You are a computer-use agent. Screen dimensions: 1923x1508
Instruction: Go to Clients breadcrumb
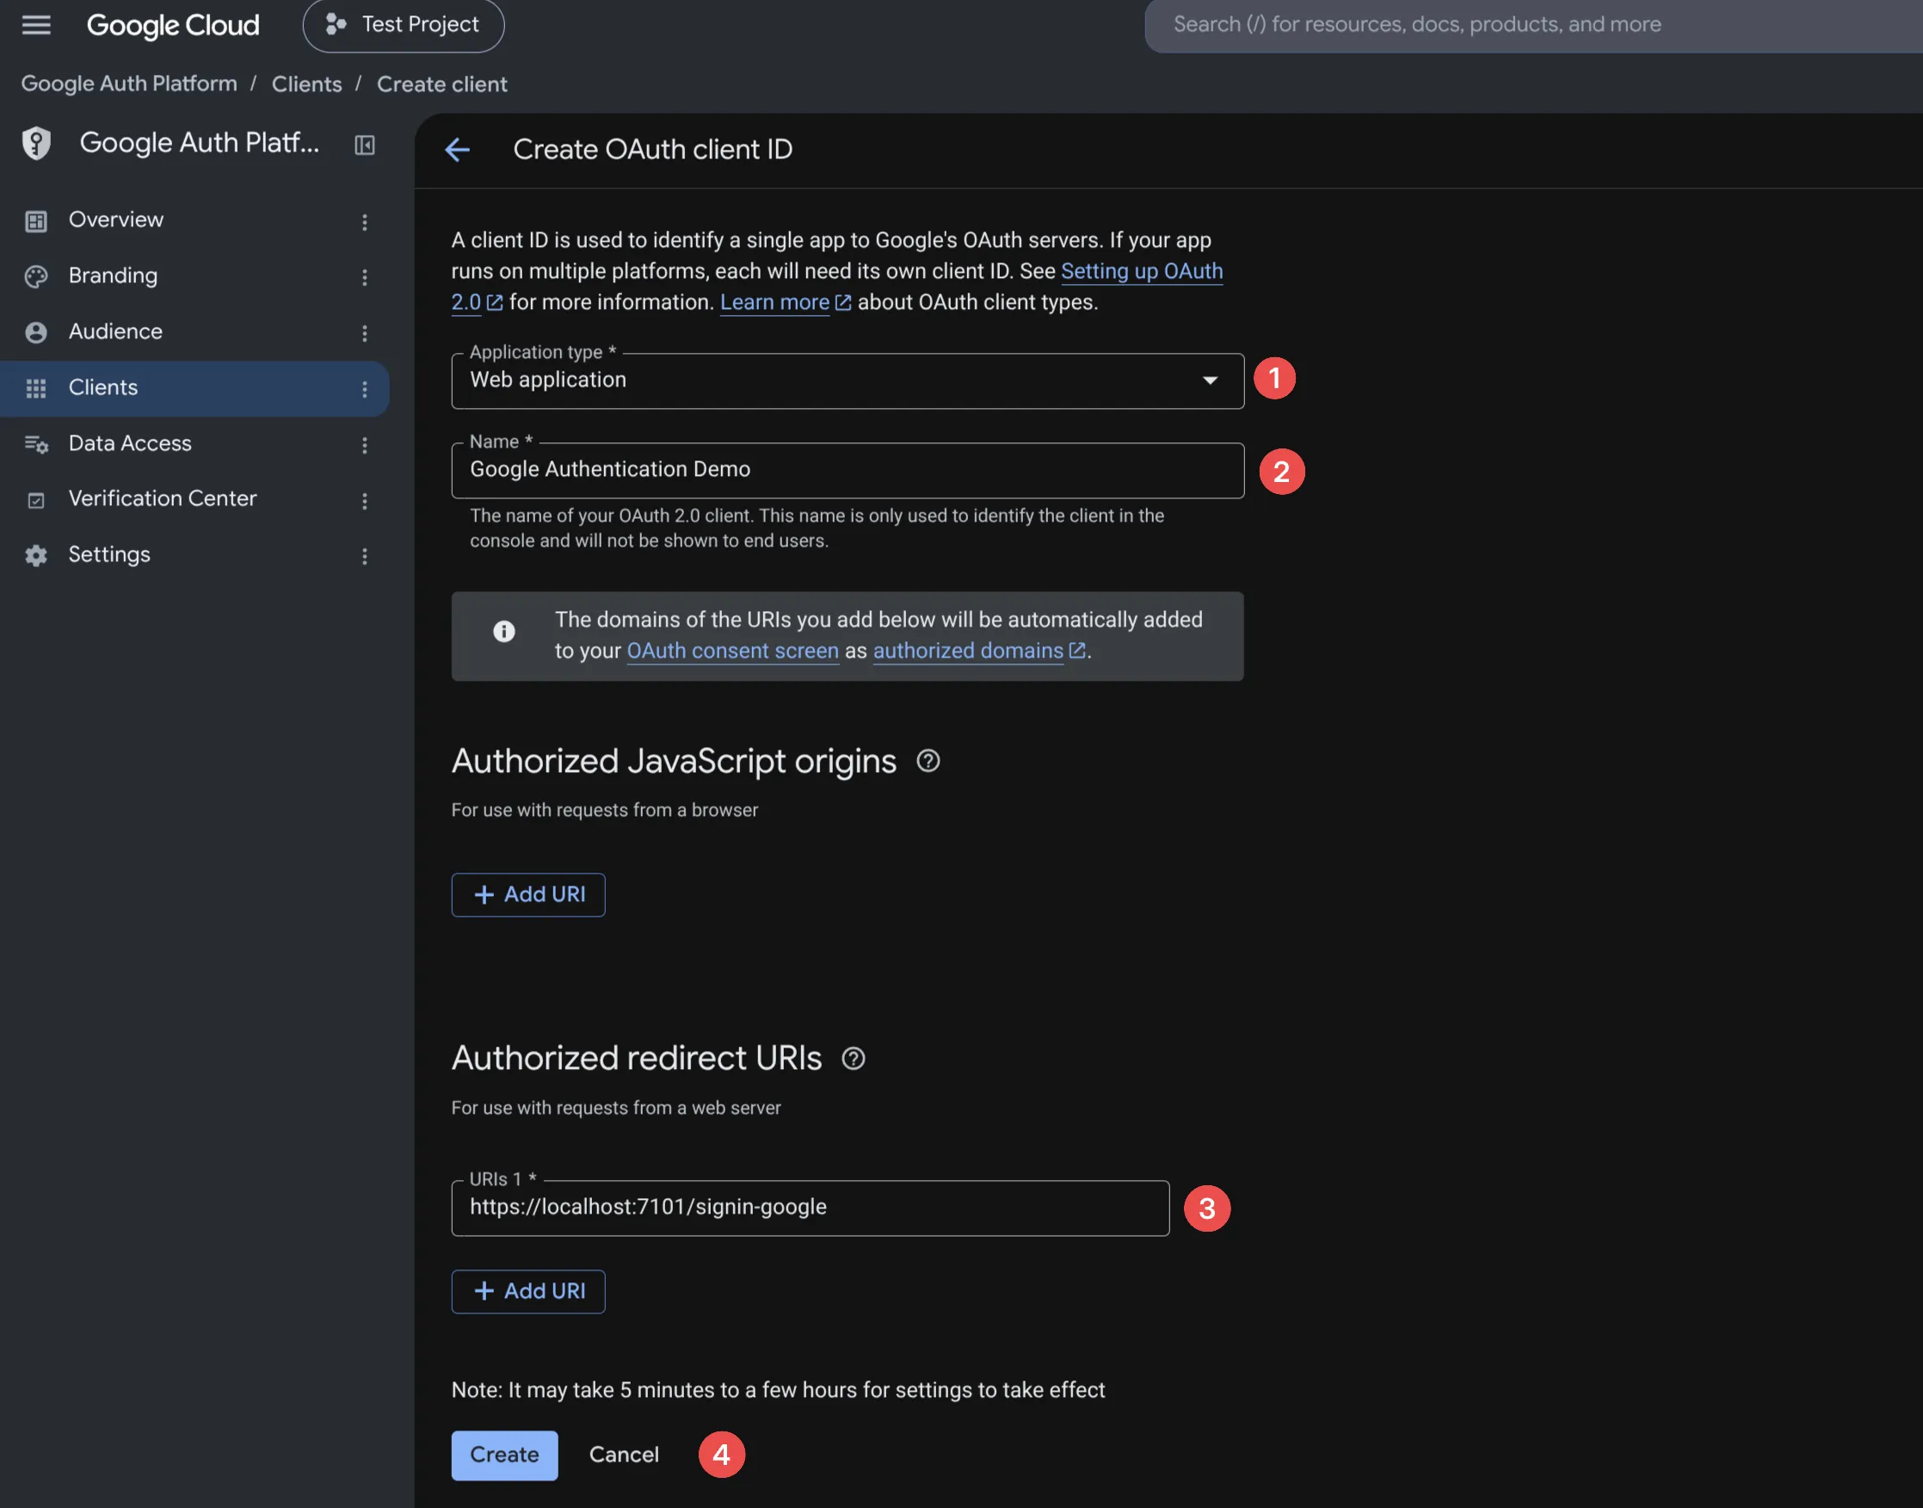click(x=306, y=83)
